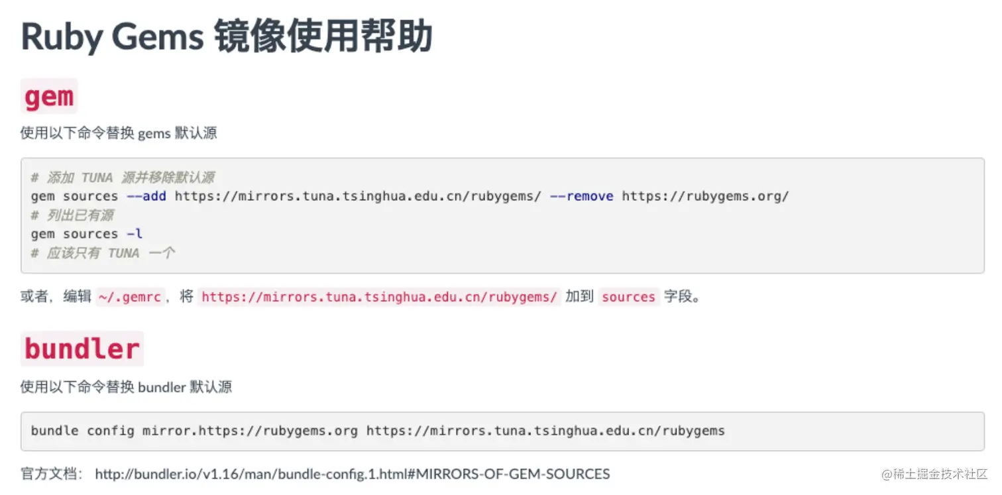Click the comment "# 添加 TUNA 源并移除默认源"
The image size is (1002, 495).
123,178
